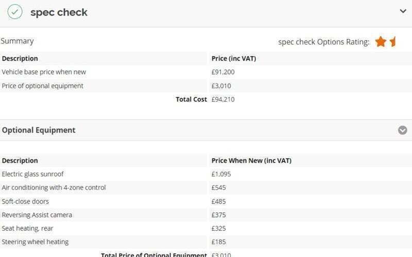Click the half orange rating star
Viewport: 412px width, 257px height.
[x=393, y=42]
